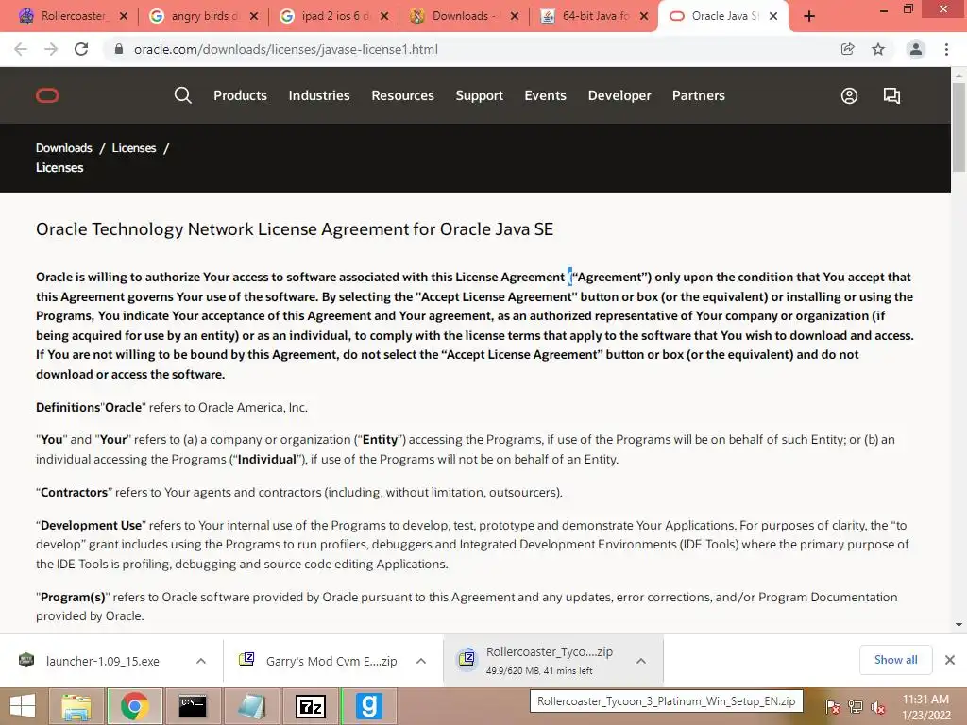Open the Garry's Mod taskbar icon

[x=369, y=706]
